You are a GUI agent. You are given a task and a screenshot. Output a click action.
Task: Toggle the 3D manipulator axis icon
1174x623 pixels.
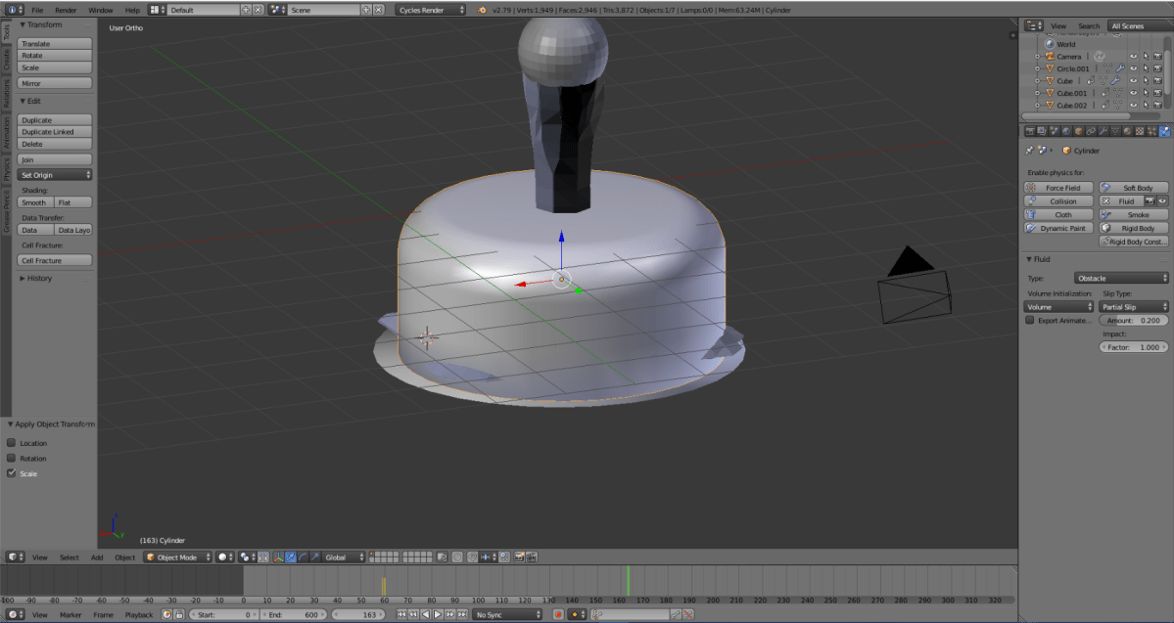point(278,557)
